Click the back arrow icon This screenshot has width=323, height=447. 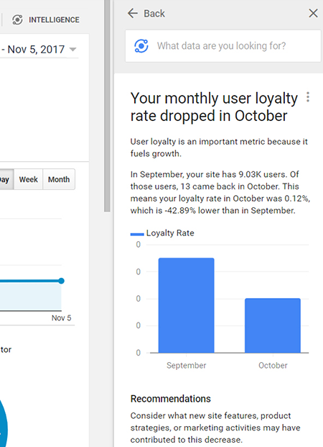pyautogui.click(x=133, y=13)
